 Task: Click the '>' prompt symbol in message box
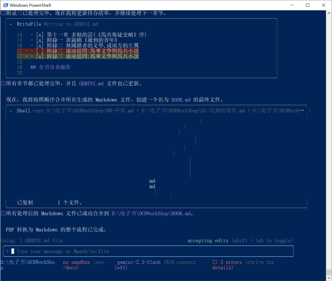tap(7, 251)
